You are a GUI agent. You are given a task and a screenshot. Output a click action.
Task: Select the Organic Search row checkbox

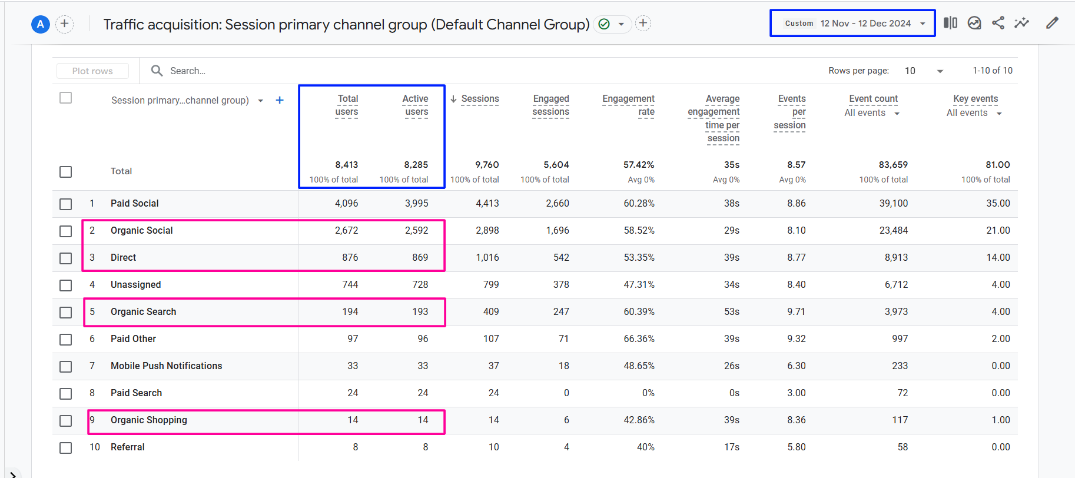[x=66, y=312]
